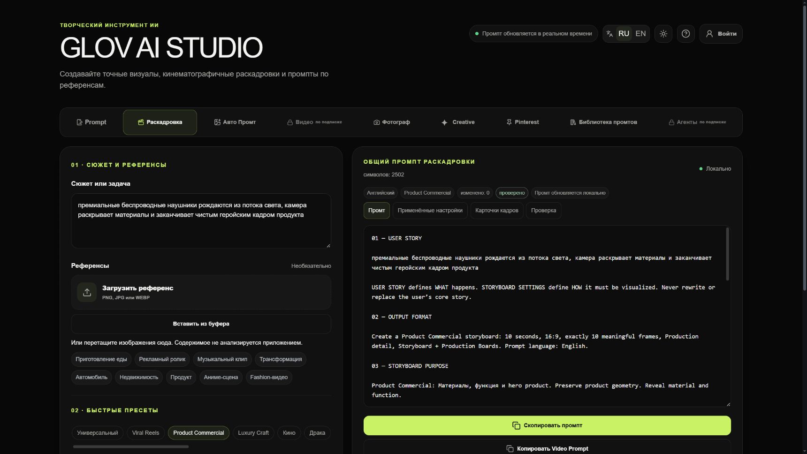This screenshot has width=807, height=454.
Task: Open the Применённые настройки sub-tab
Action: tap(430, 211)
